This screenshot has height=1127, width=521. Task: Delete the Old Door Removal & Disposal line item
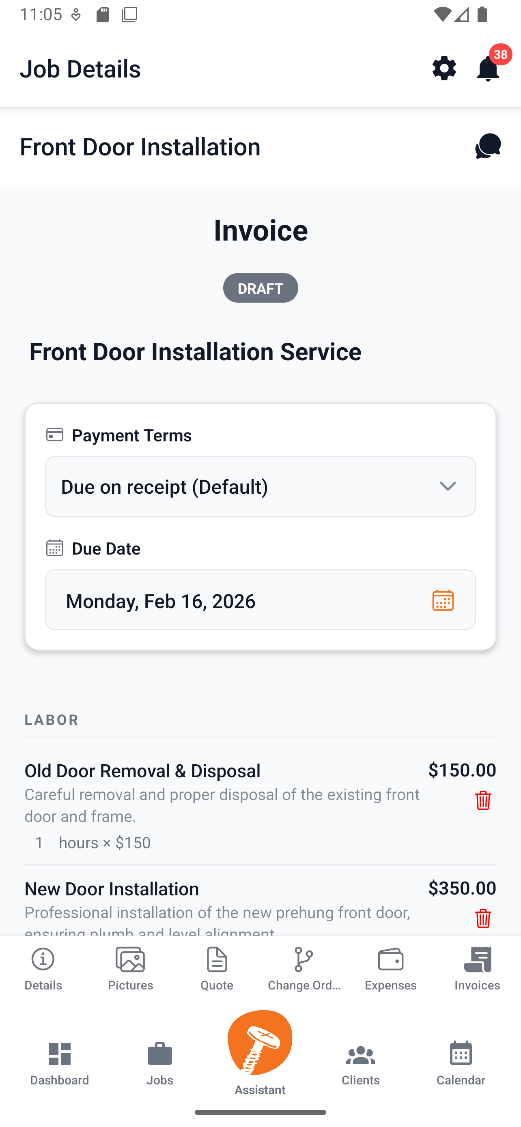click(x=482, y=801)
